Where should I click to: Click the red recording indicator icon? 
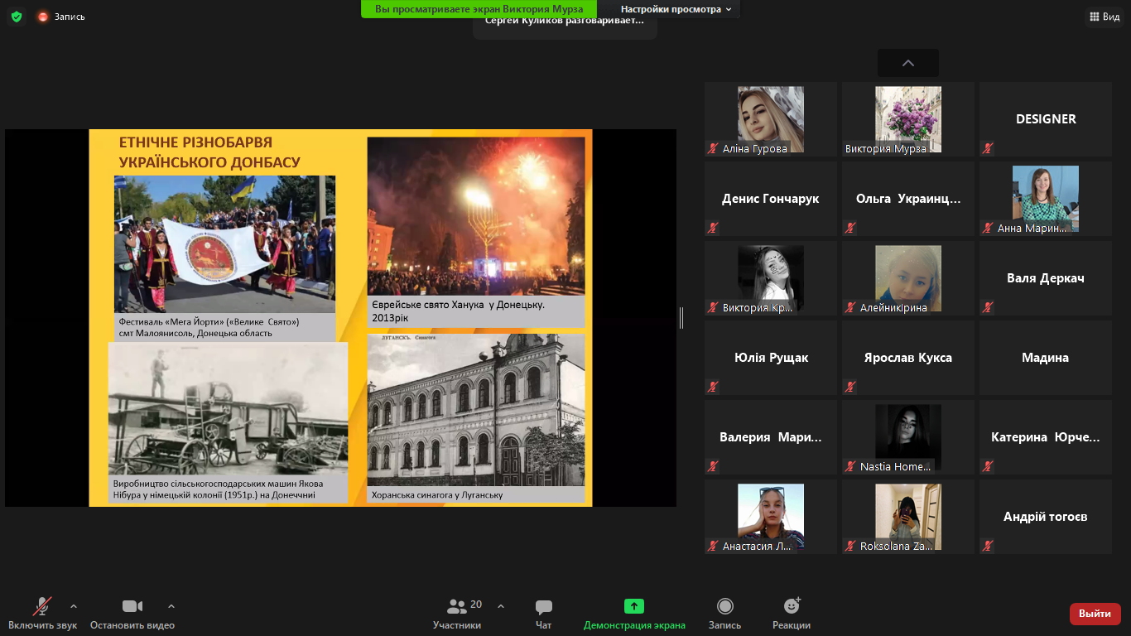coord(43,17)
